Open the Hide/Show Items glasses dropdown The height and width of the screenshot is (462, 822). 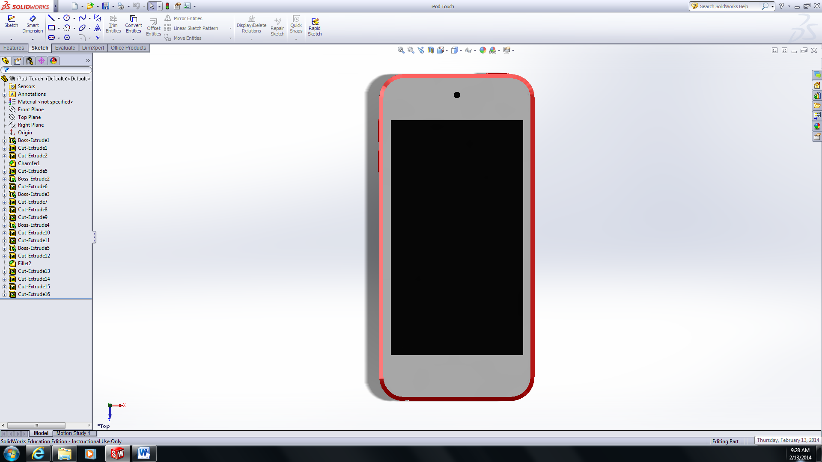(475, 50)
